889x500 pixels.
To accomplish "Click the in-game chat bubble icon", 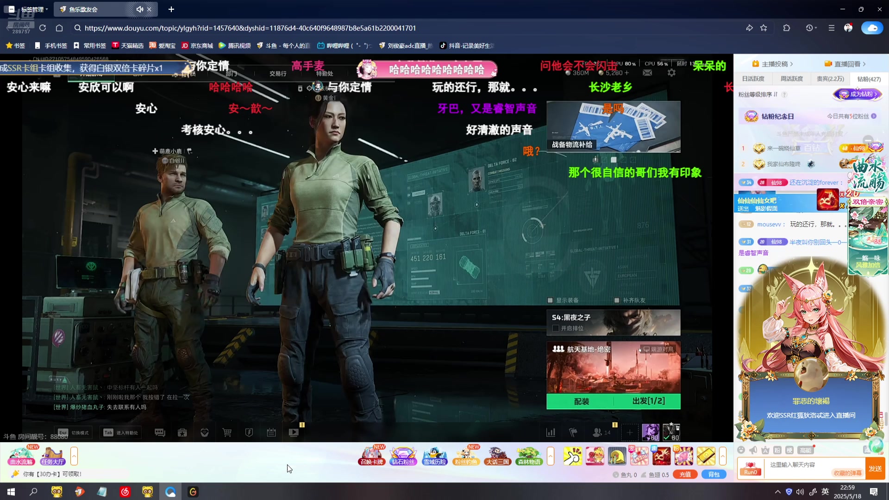I will tap(160, 432).
